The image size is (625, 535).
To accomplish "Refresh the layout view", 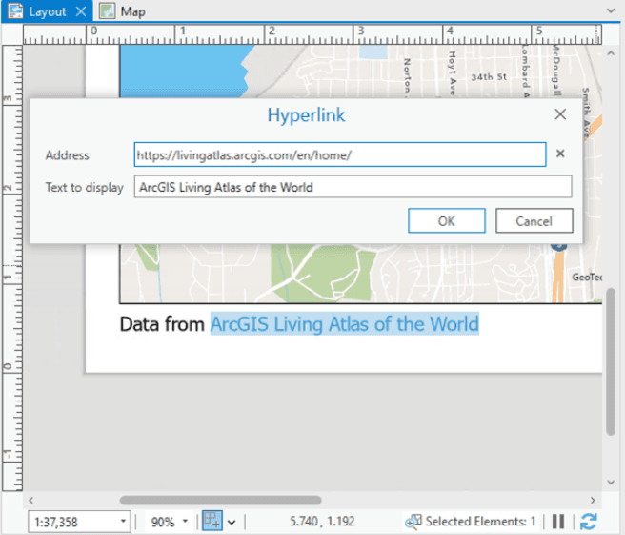I will tap(588, 522).
